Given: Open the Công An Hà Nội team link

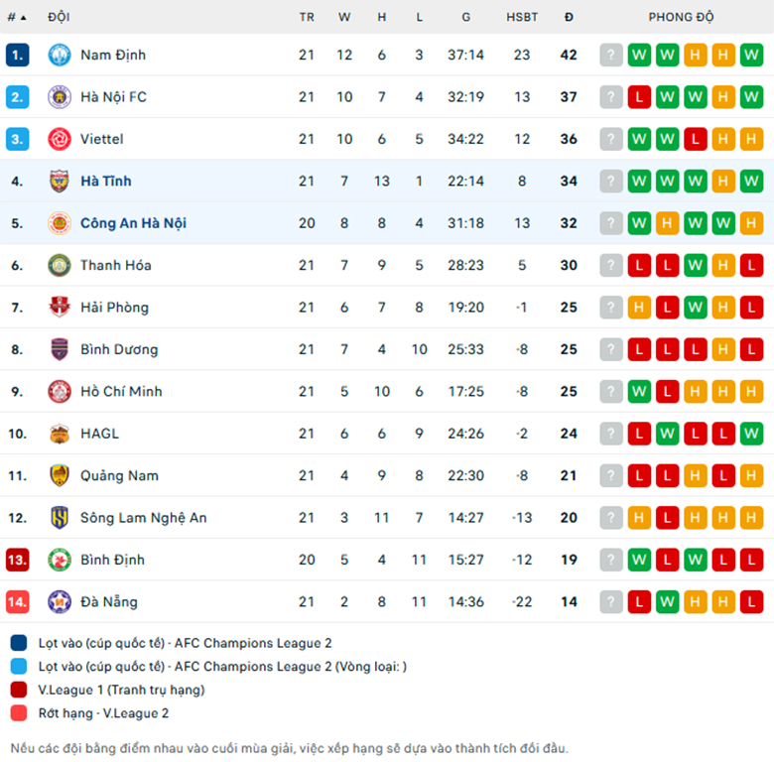Looking at the screenshot, I should [x=133, y=223].
